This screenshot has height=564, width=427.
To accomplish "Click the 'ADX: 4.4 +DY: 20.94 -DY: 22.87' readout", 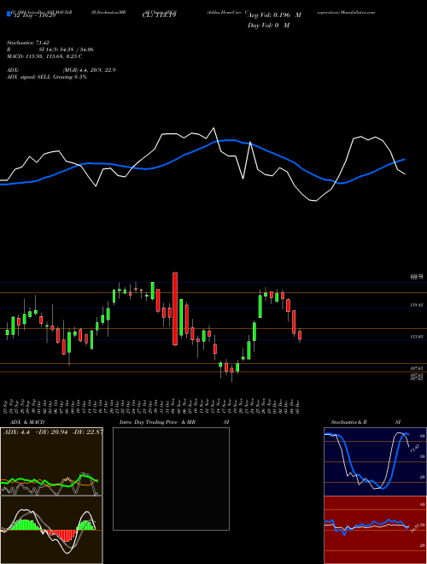I will point(53,432).
